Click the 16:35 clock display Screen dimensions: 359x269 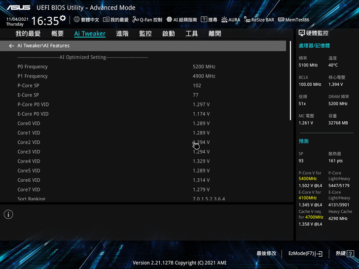[x=45, y=21]
